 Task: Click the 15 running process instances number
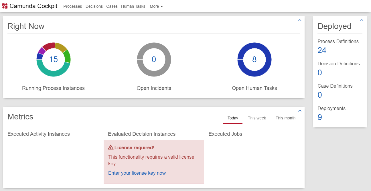54,59
